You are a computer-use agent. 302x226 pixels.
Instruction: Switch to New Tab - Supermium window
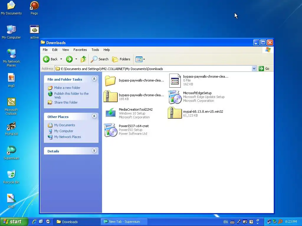[124, 222]
